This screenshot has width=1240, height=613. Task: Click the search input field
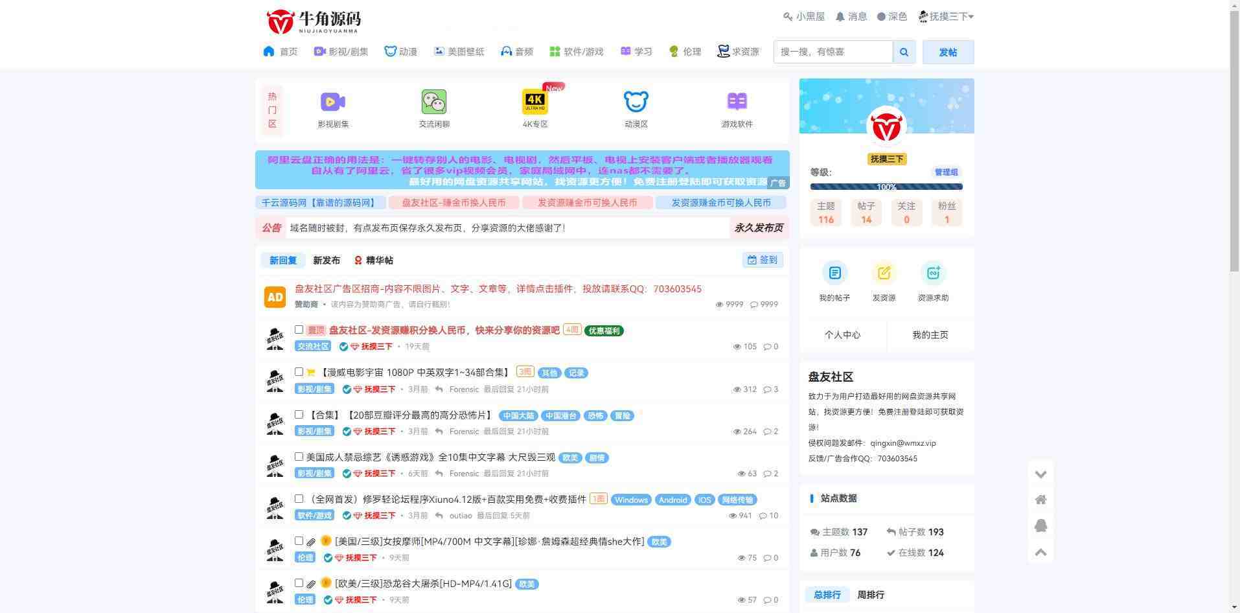click(x=833, y=52)
